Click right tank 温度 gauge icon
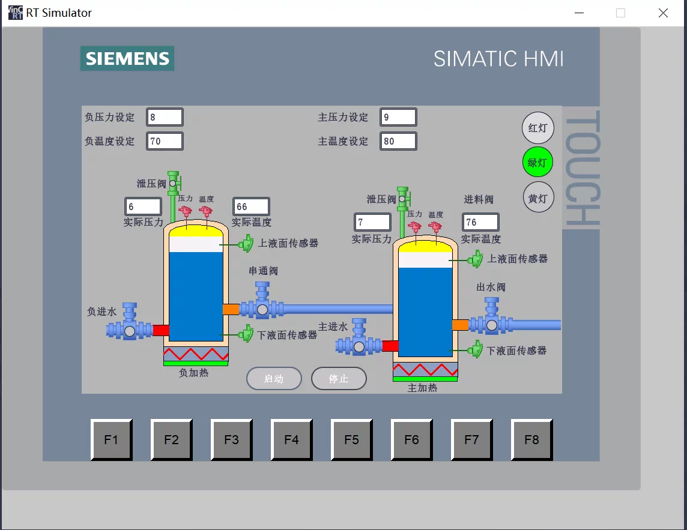 435,227
